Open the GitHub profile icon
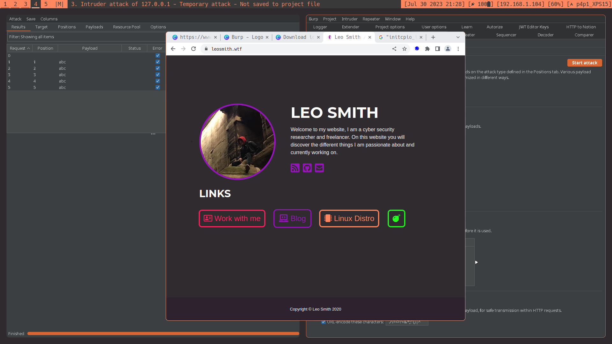The image size is (612, 344). pos(307,168)
